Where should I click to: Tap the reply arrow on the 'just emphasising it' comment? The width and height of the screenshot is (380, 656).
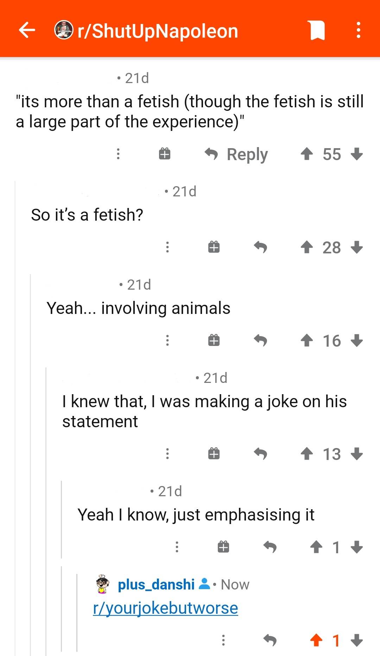tap(271, 547)
